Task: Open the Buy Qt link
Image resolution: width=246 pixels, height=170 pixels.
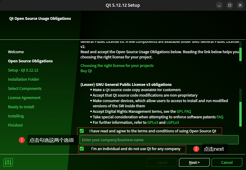Action: pyautogui.click(x=86, y=71)
